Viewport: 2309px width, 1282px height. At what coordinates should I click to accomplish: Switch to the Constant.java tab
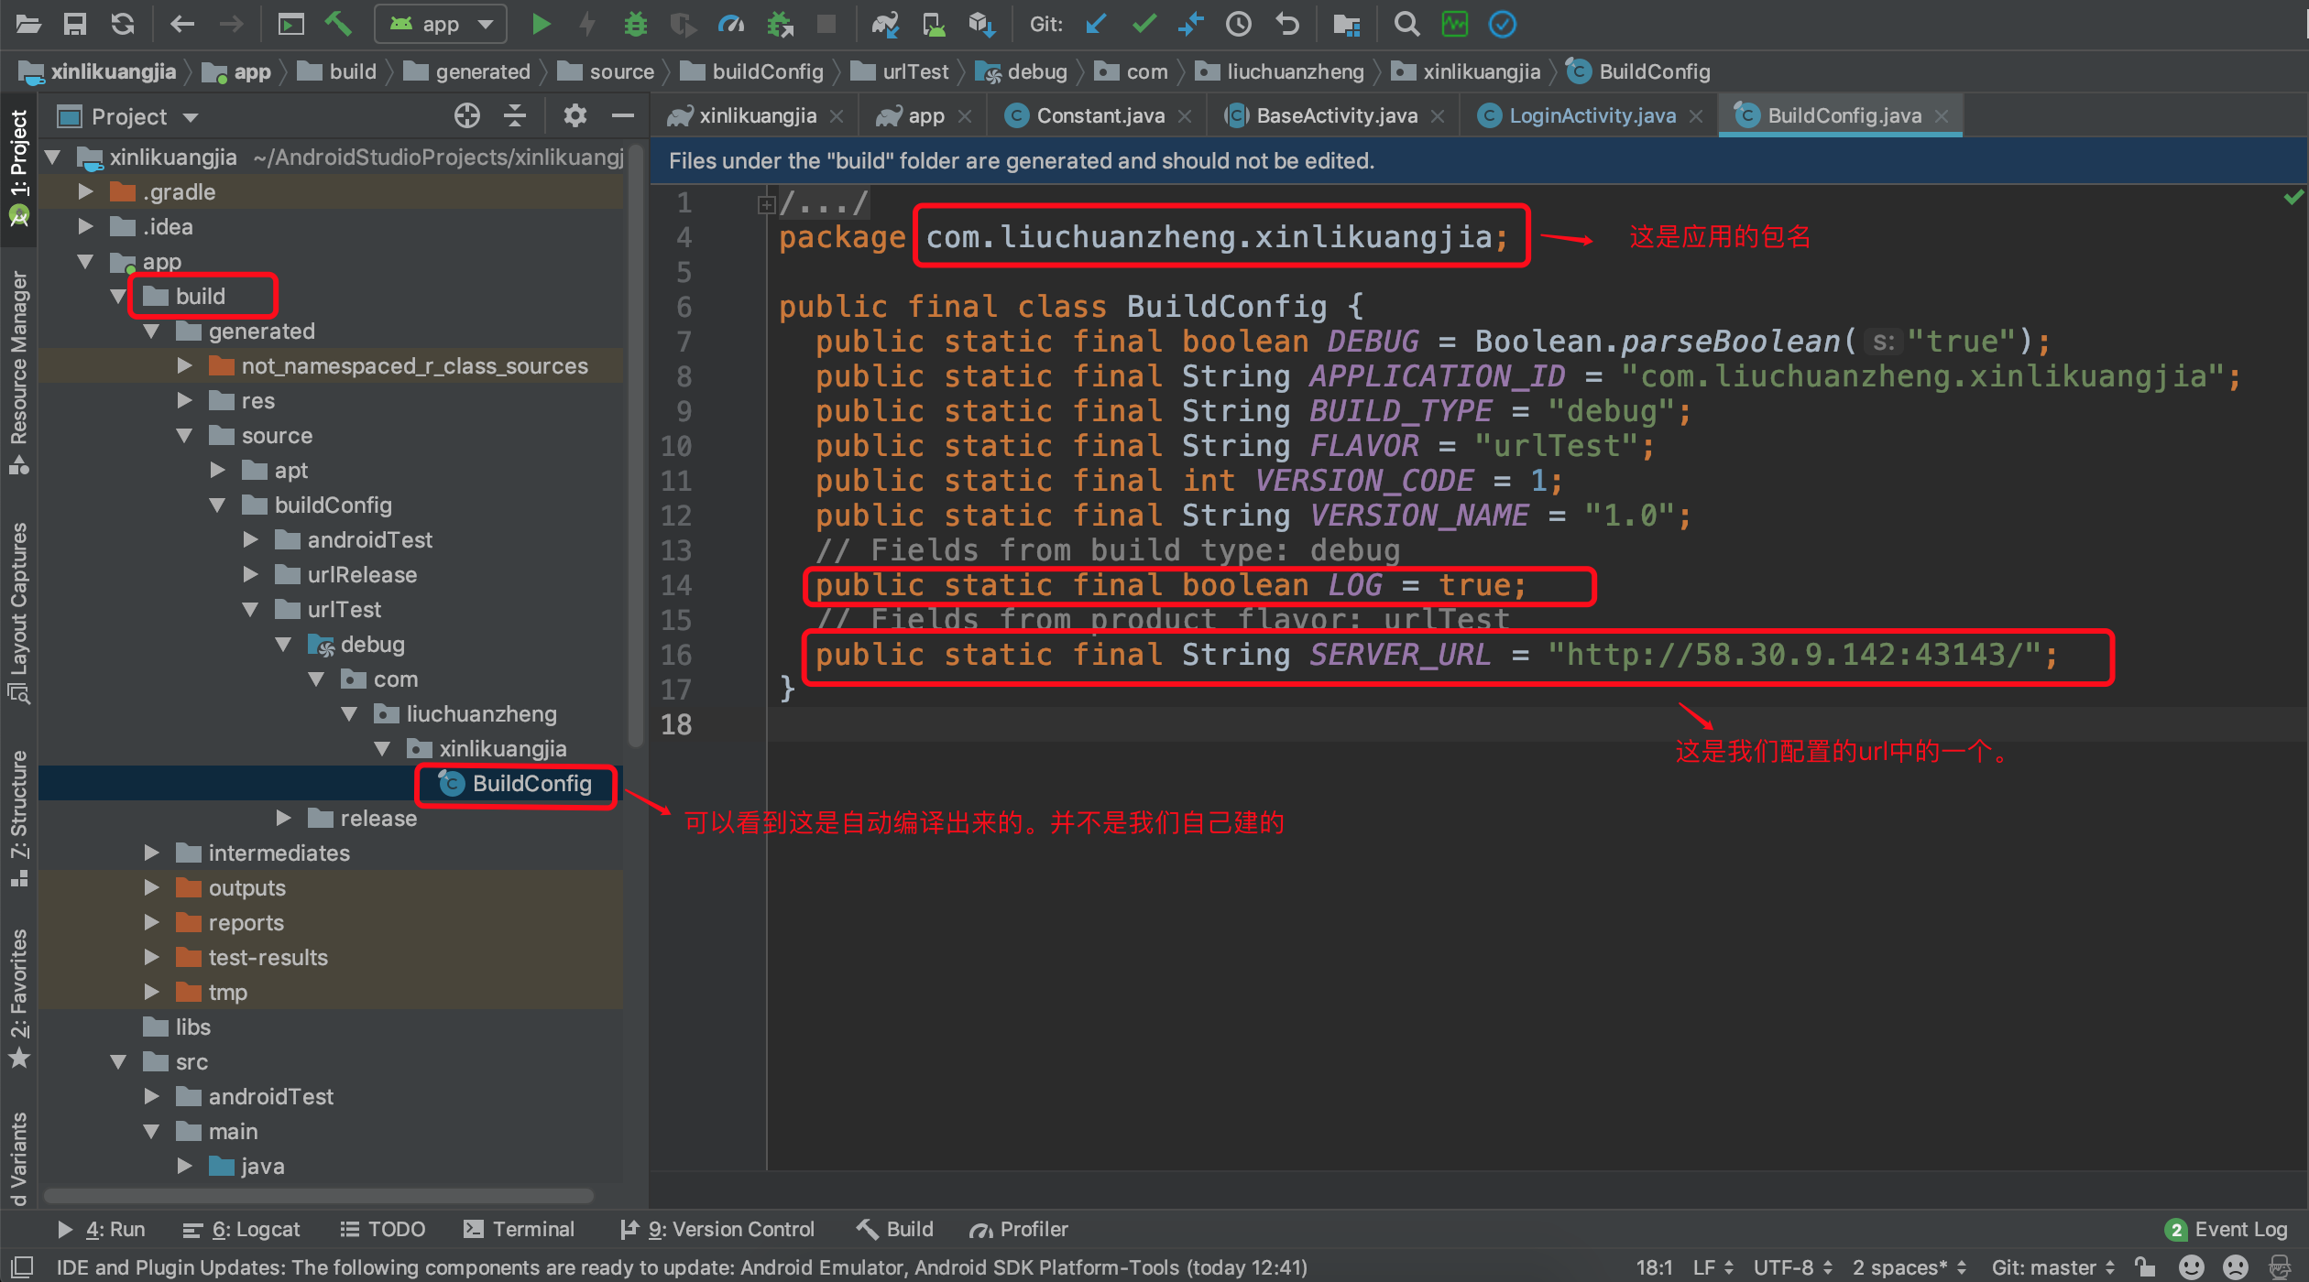coord(1100,116)
